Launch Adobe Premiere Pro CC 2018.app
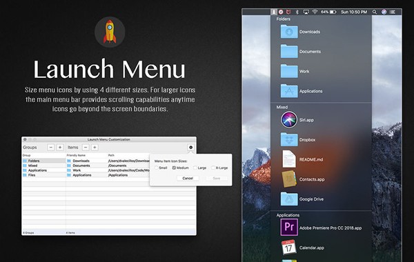This screenshot has height=262, width=414. [321, 228]
